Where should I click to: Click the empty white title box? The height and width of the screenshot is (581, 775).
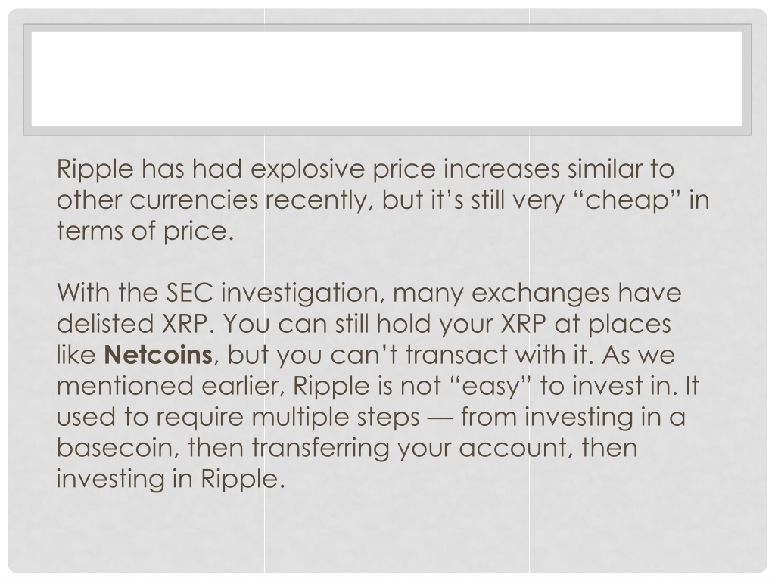[387, 79]
